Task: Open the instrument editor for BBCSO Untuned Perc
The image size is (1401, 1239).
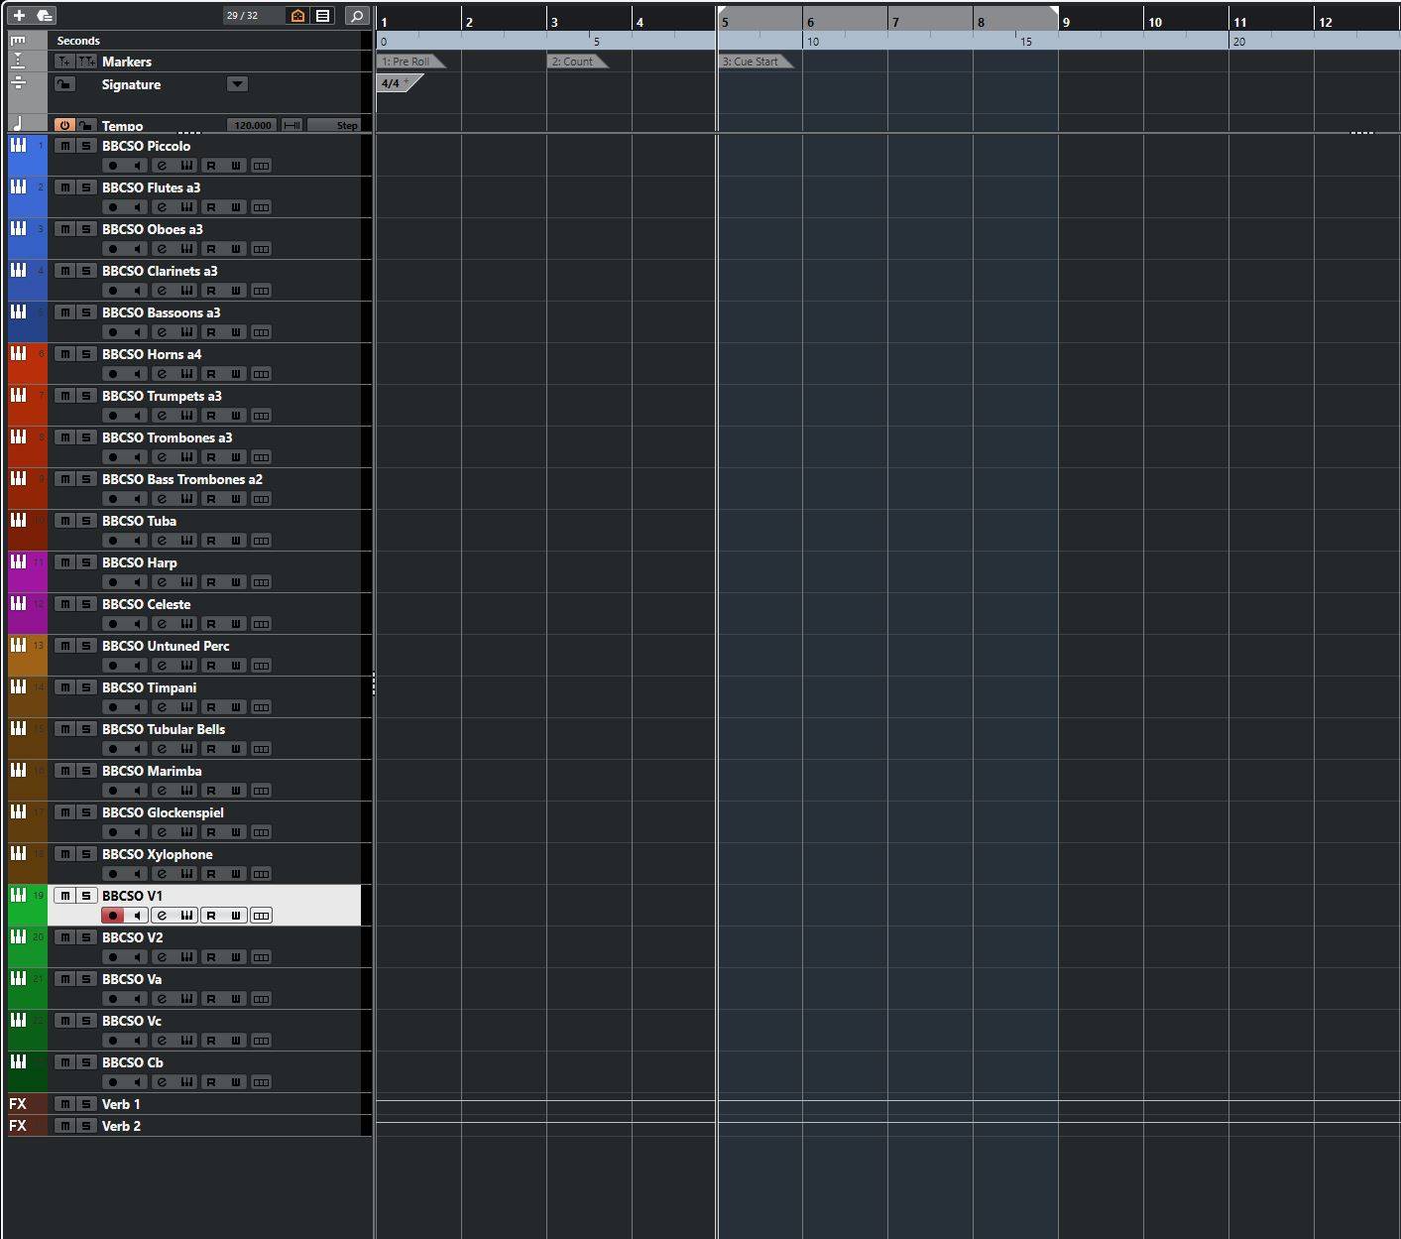Action: point(186,666)
